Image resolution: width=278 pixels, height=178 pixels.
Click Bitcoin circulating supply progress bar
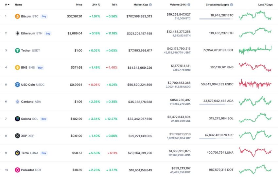click(216, 19)
